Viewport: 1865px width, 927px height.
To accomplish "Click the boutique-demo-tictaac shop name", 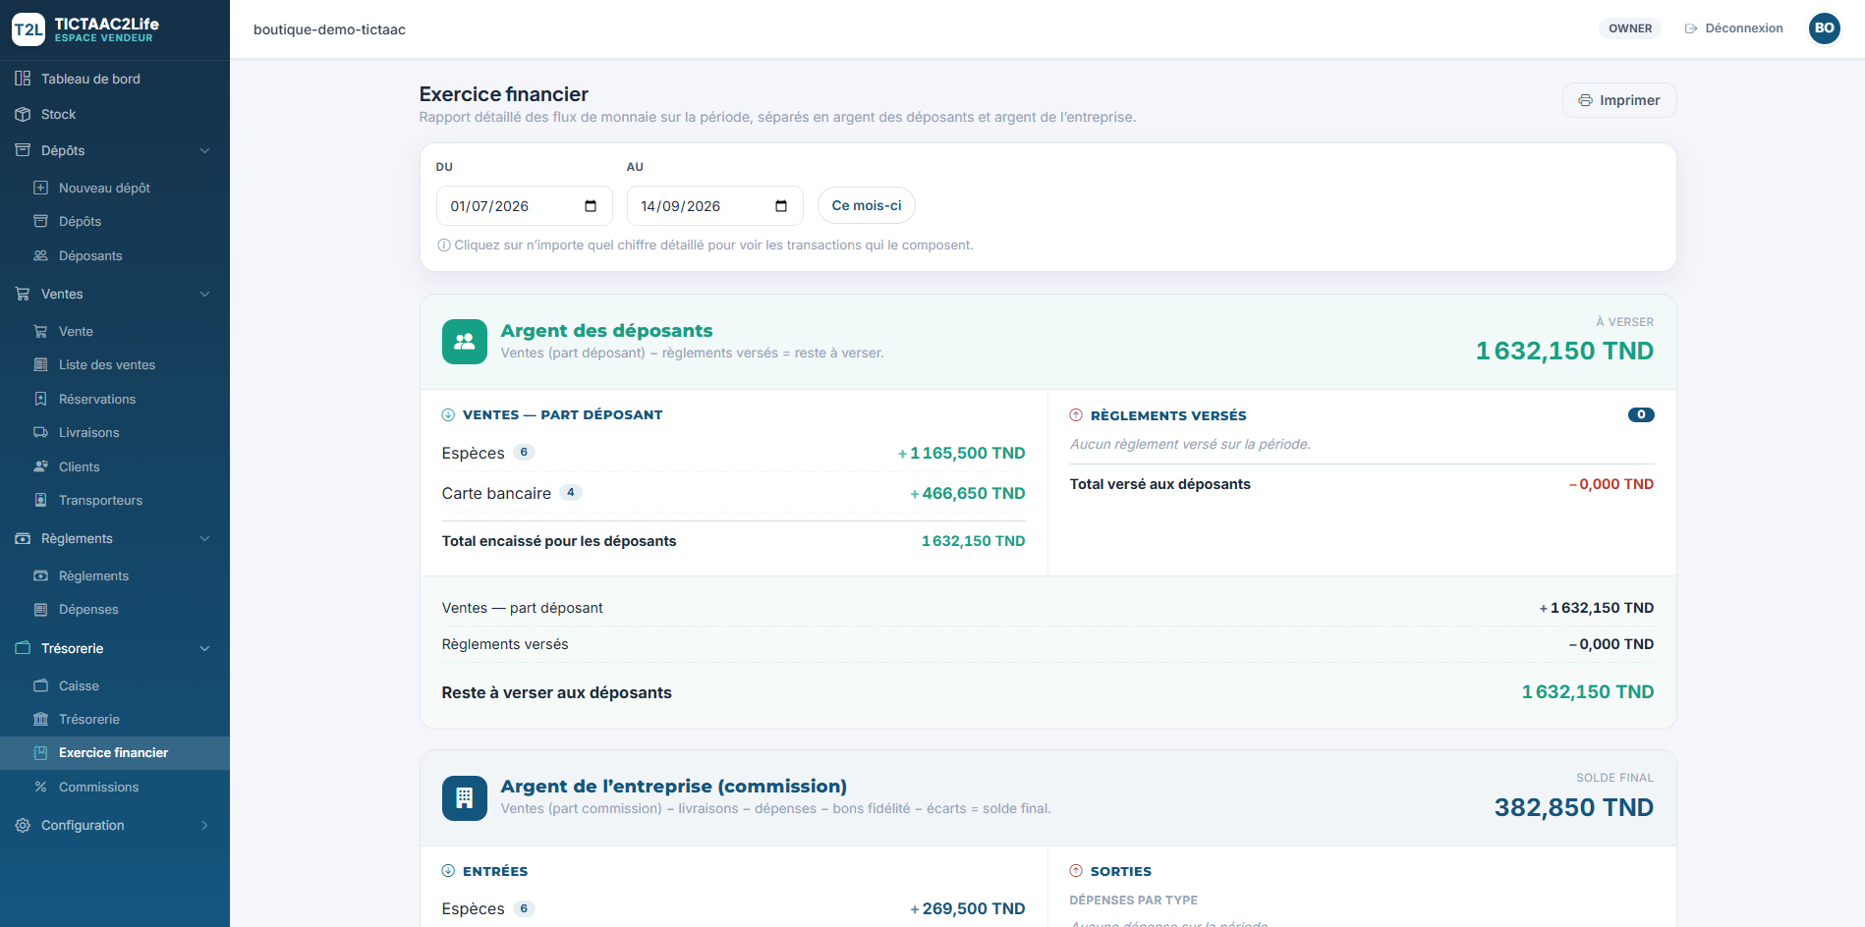I will (x=329, y=29).
